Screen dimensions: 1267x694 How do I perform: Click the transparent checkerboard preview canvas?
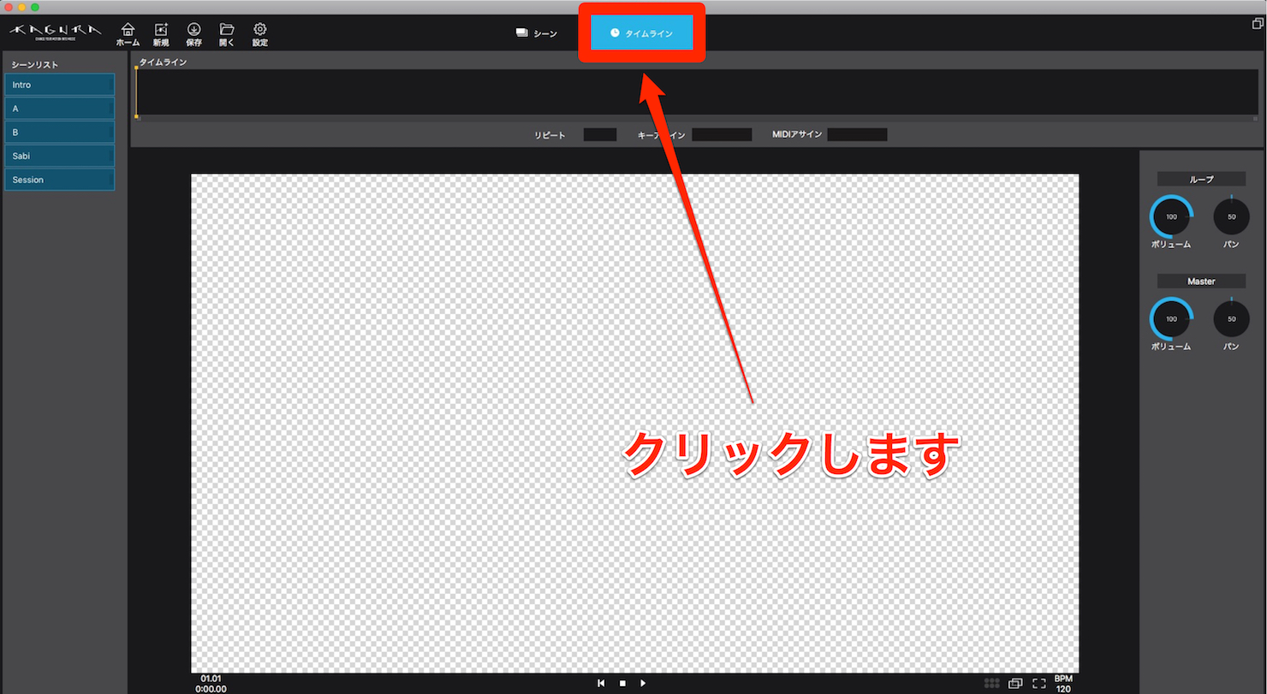(634, 424)
